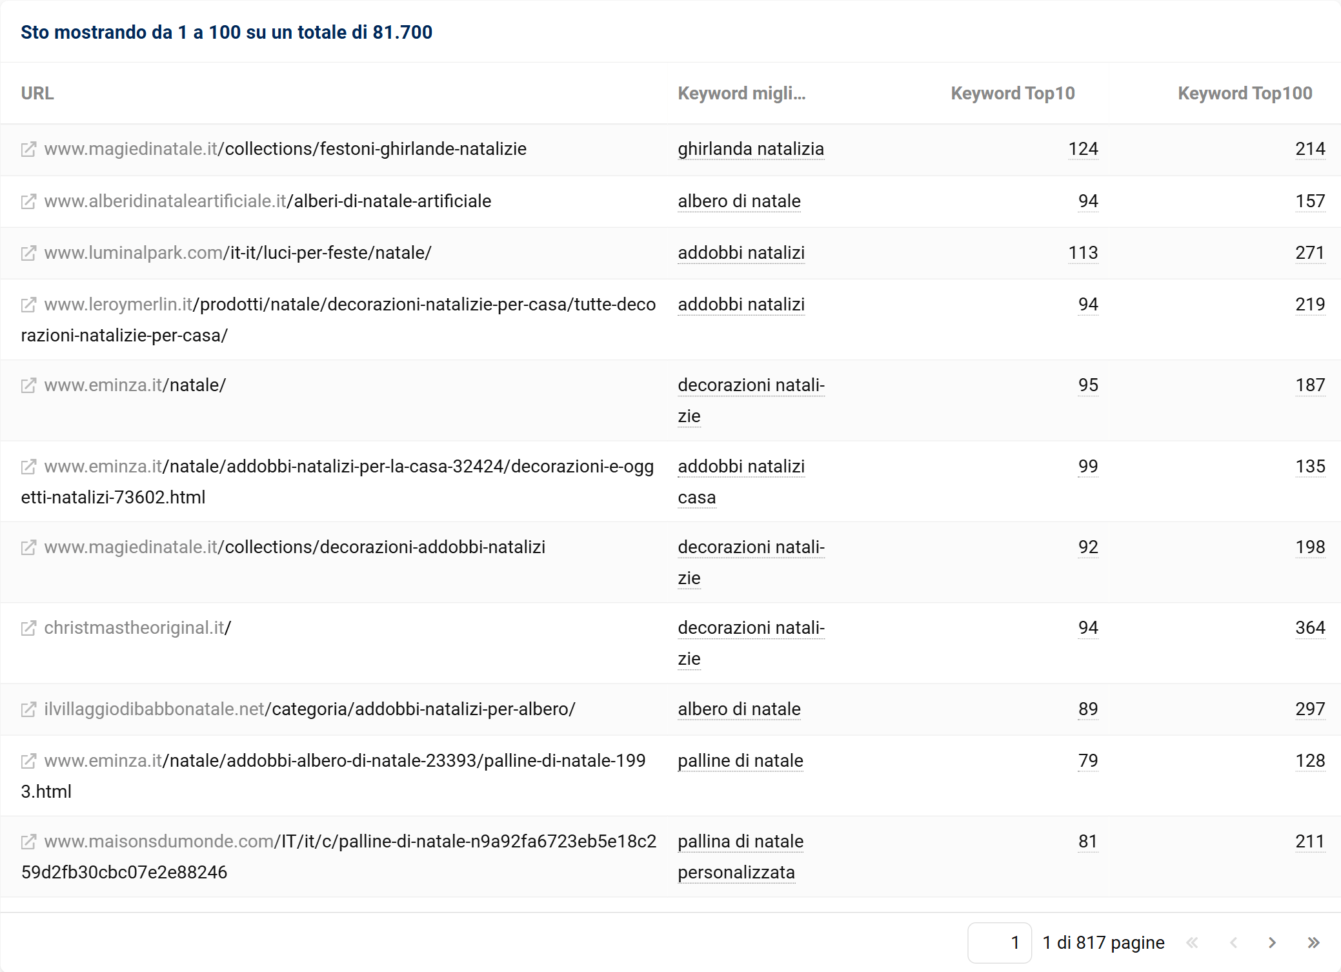
Task: Click Top10 value 124
Action: (x=1083, y=149)
